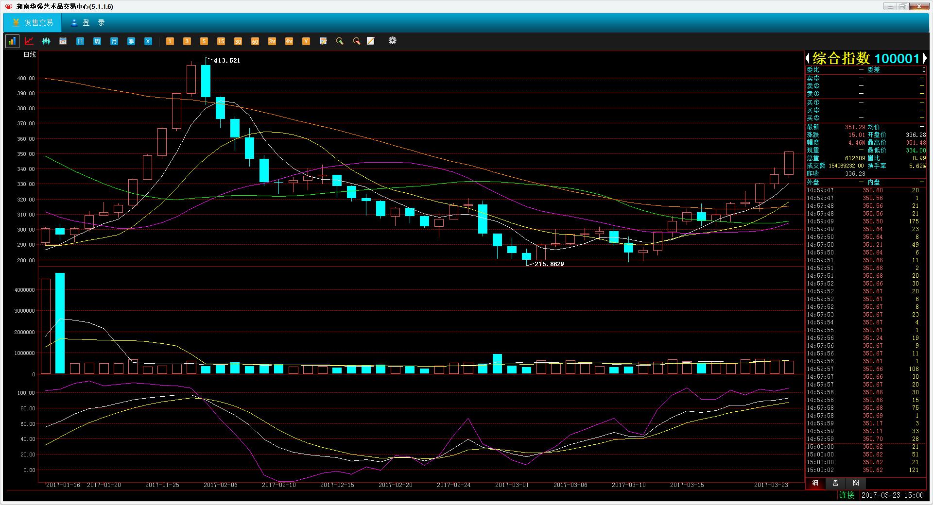The height and width of the screenshot is (505, 933).
Task: Click the turnover 154069232.00 value
Action: (847, 166)
